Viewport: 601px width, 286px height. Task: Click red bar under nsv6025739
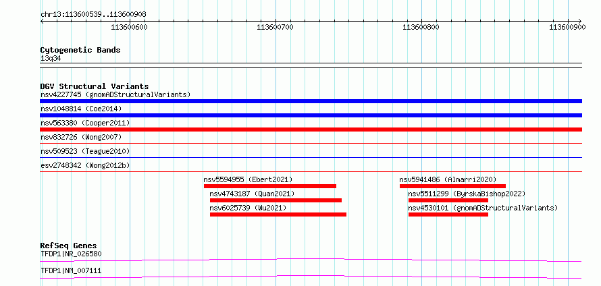click(x=278, y=214)
